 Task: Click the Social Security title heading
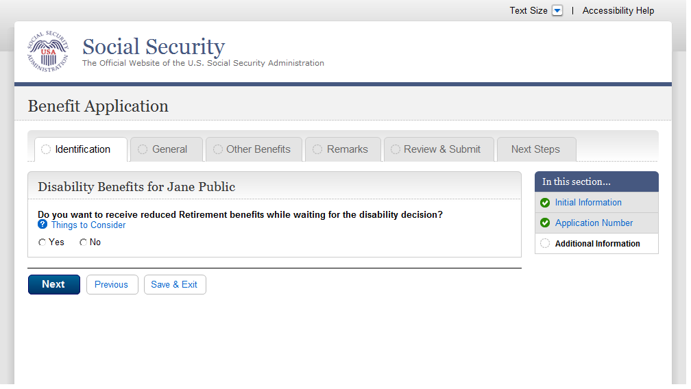(x=154, y=47)
